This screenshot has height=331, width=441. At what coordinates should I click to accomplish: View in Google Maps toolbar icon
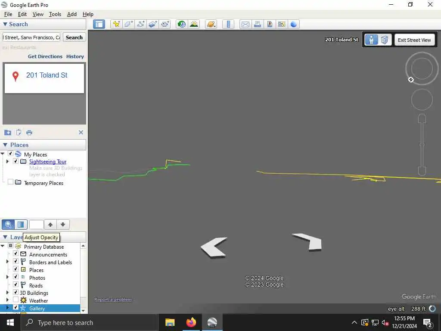coord(282,24)
